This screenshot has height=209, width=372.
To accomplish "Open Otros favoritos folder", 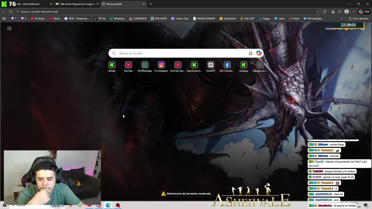I will 359,19.
